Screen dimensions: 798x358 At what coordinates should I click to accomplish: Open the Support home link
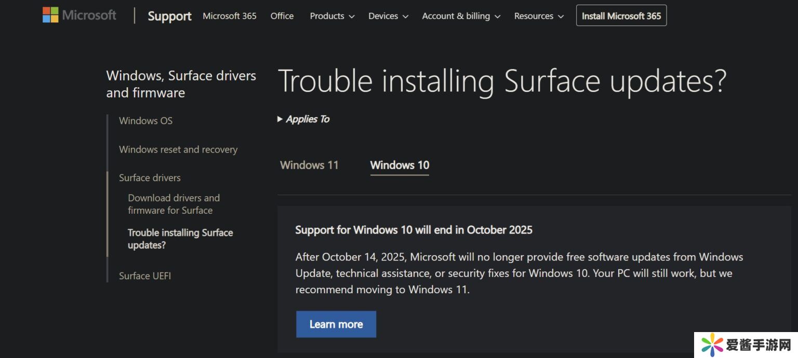point(169,16)
